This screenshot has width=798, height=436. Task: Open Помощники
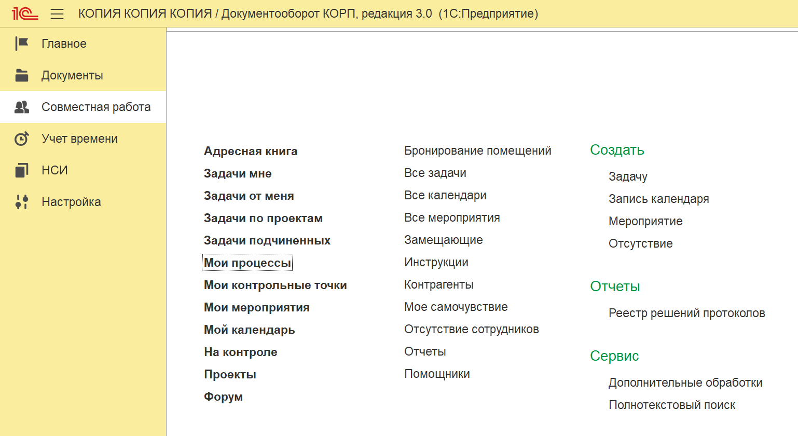point(437,374)
